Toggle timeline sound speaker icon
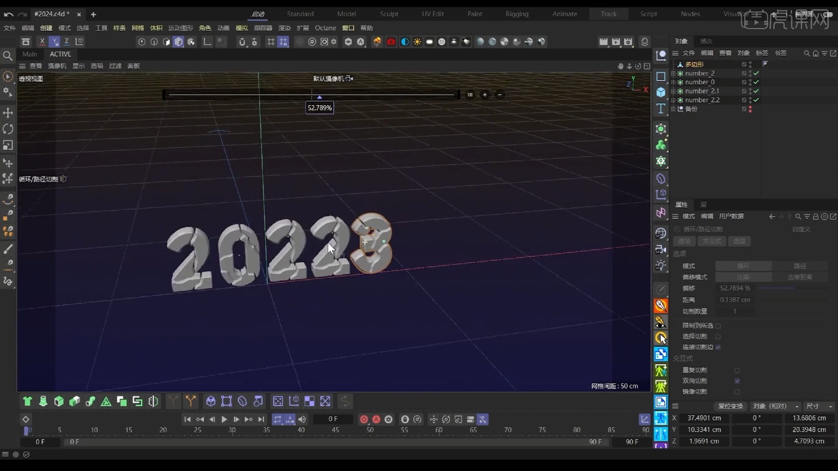The image size is (838, 471). pyautogui.click(x=302, y=419)
